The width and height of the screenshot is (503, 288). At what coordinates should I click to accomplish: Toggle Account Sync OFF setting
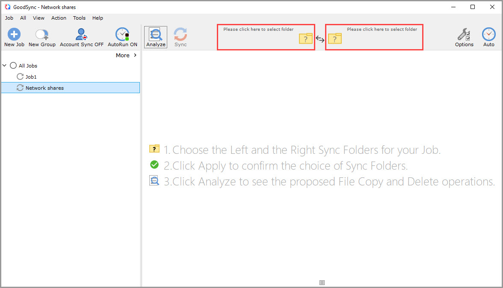point(81,37)
